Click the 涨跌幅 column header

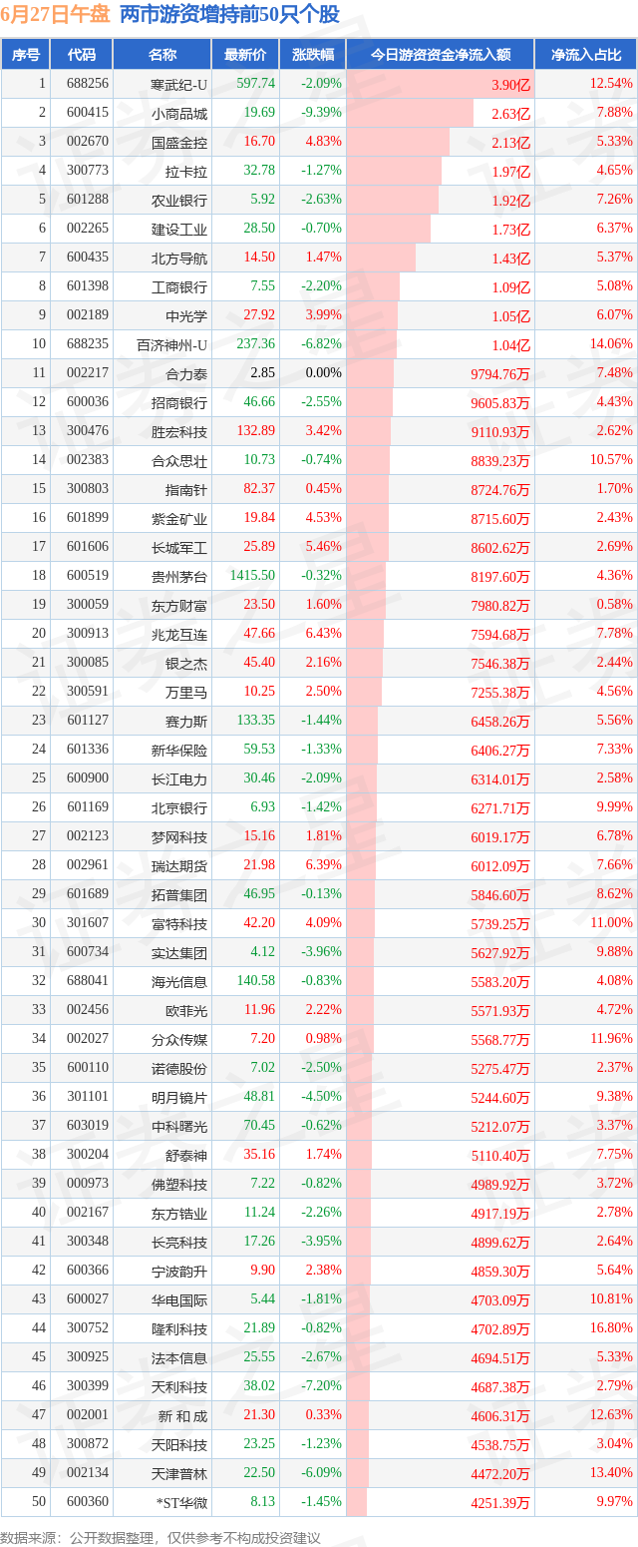(312, 55)
